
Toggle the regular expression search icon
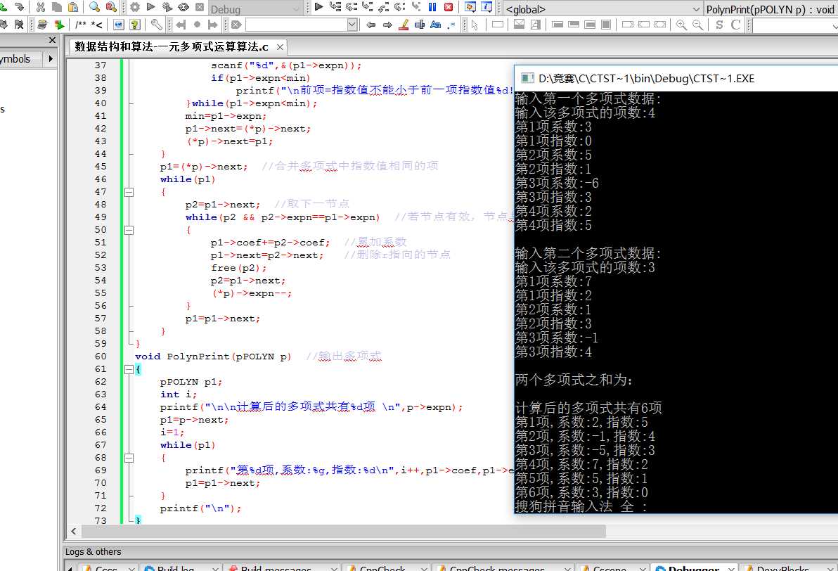point(451,24)
